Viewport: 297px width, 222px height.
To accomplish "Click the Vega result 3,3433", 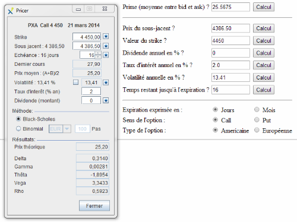I will click(93, 183).
